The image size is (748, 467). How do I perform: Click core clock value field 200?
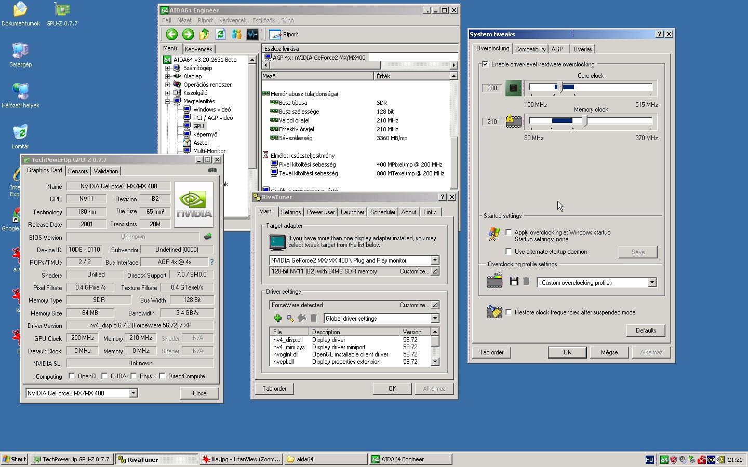point(492,88)
